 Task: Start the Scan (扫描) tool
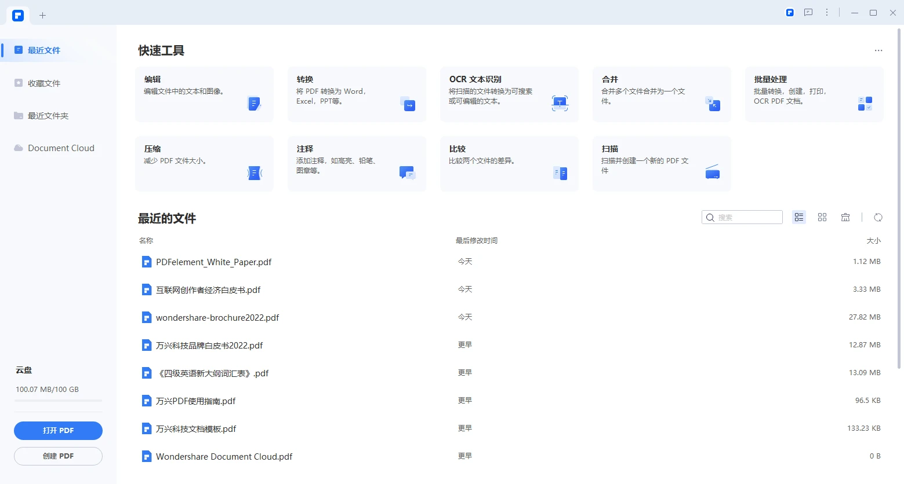(661, 164)
